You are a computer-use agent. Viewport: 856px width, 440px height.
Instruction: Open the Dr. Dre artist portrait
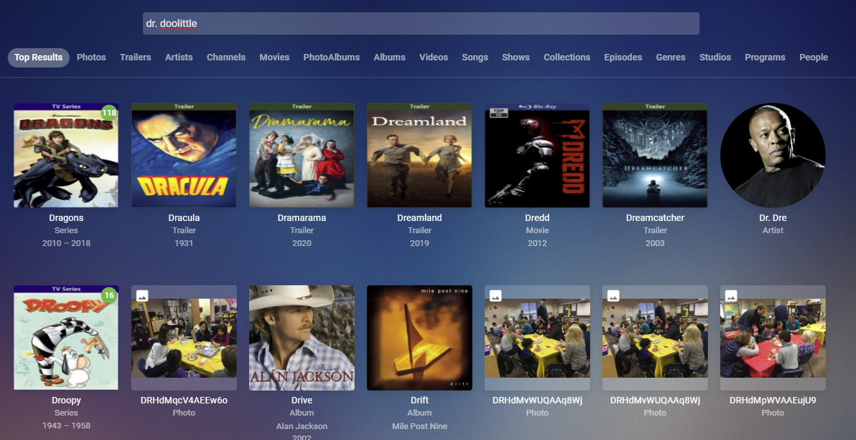773,155
